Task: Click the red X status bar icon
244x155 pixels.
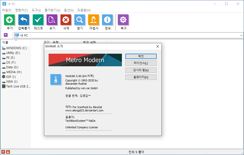Action: click(3, 152)
